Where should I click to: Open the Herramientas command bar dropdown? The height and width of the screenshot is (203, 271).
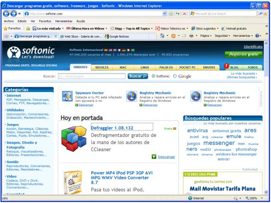[x=243, y=36]
